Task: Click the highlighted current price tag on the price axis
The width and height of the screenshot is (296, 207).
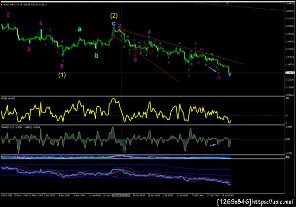Action: [290, 73]
